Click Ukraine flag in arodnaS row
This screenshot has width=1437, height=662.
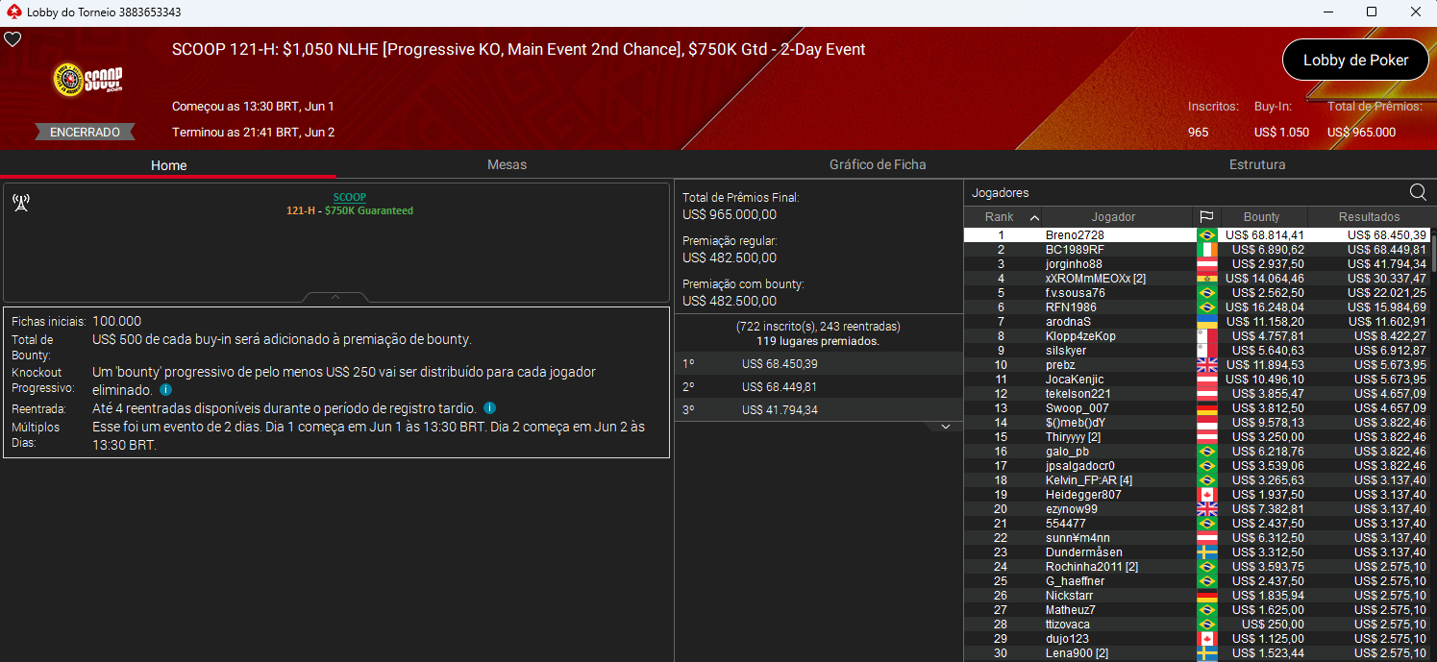point(1206,322)
